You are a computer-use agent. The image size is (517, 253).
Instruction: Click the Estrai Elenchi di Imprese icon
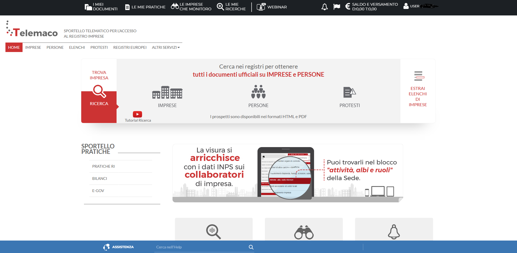419,76
